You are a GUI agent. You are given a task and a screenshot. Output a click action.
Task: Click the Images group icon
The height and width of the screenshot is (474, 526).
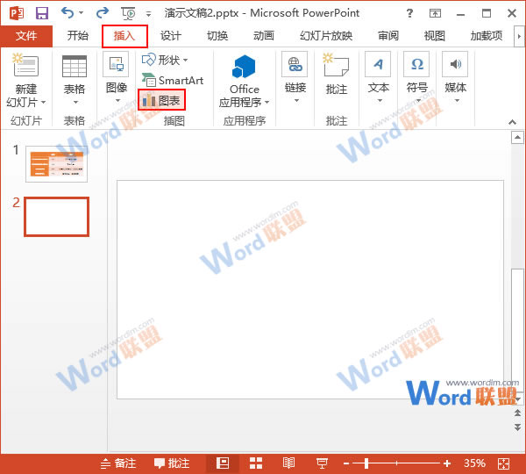116,64
